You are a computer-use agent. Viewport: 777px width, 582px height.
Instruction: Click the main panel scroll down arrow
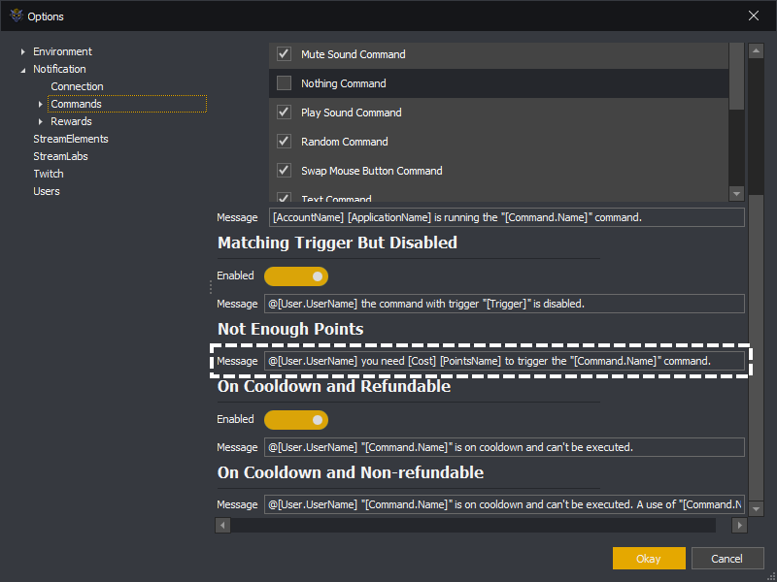pyautogui.click(x=756, y=508)
